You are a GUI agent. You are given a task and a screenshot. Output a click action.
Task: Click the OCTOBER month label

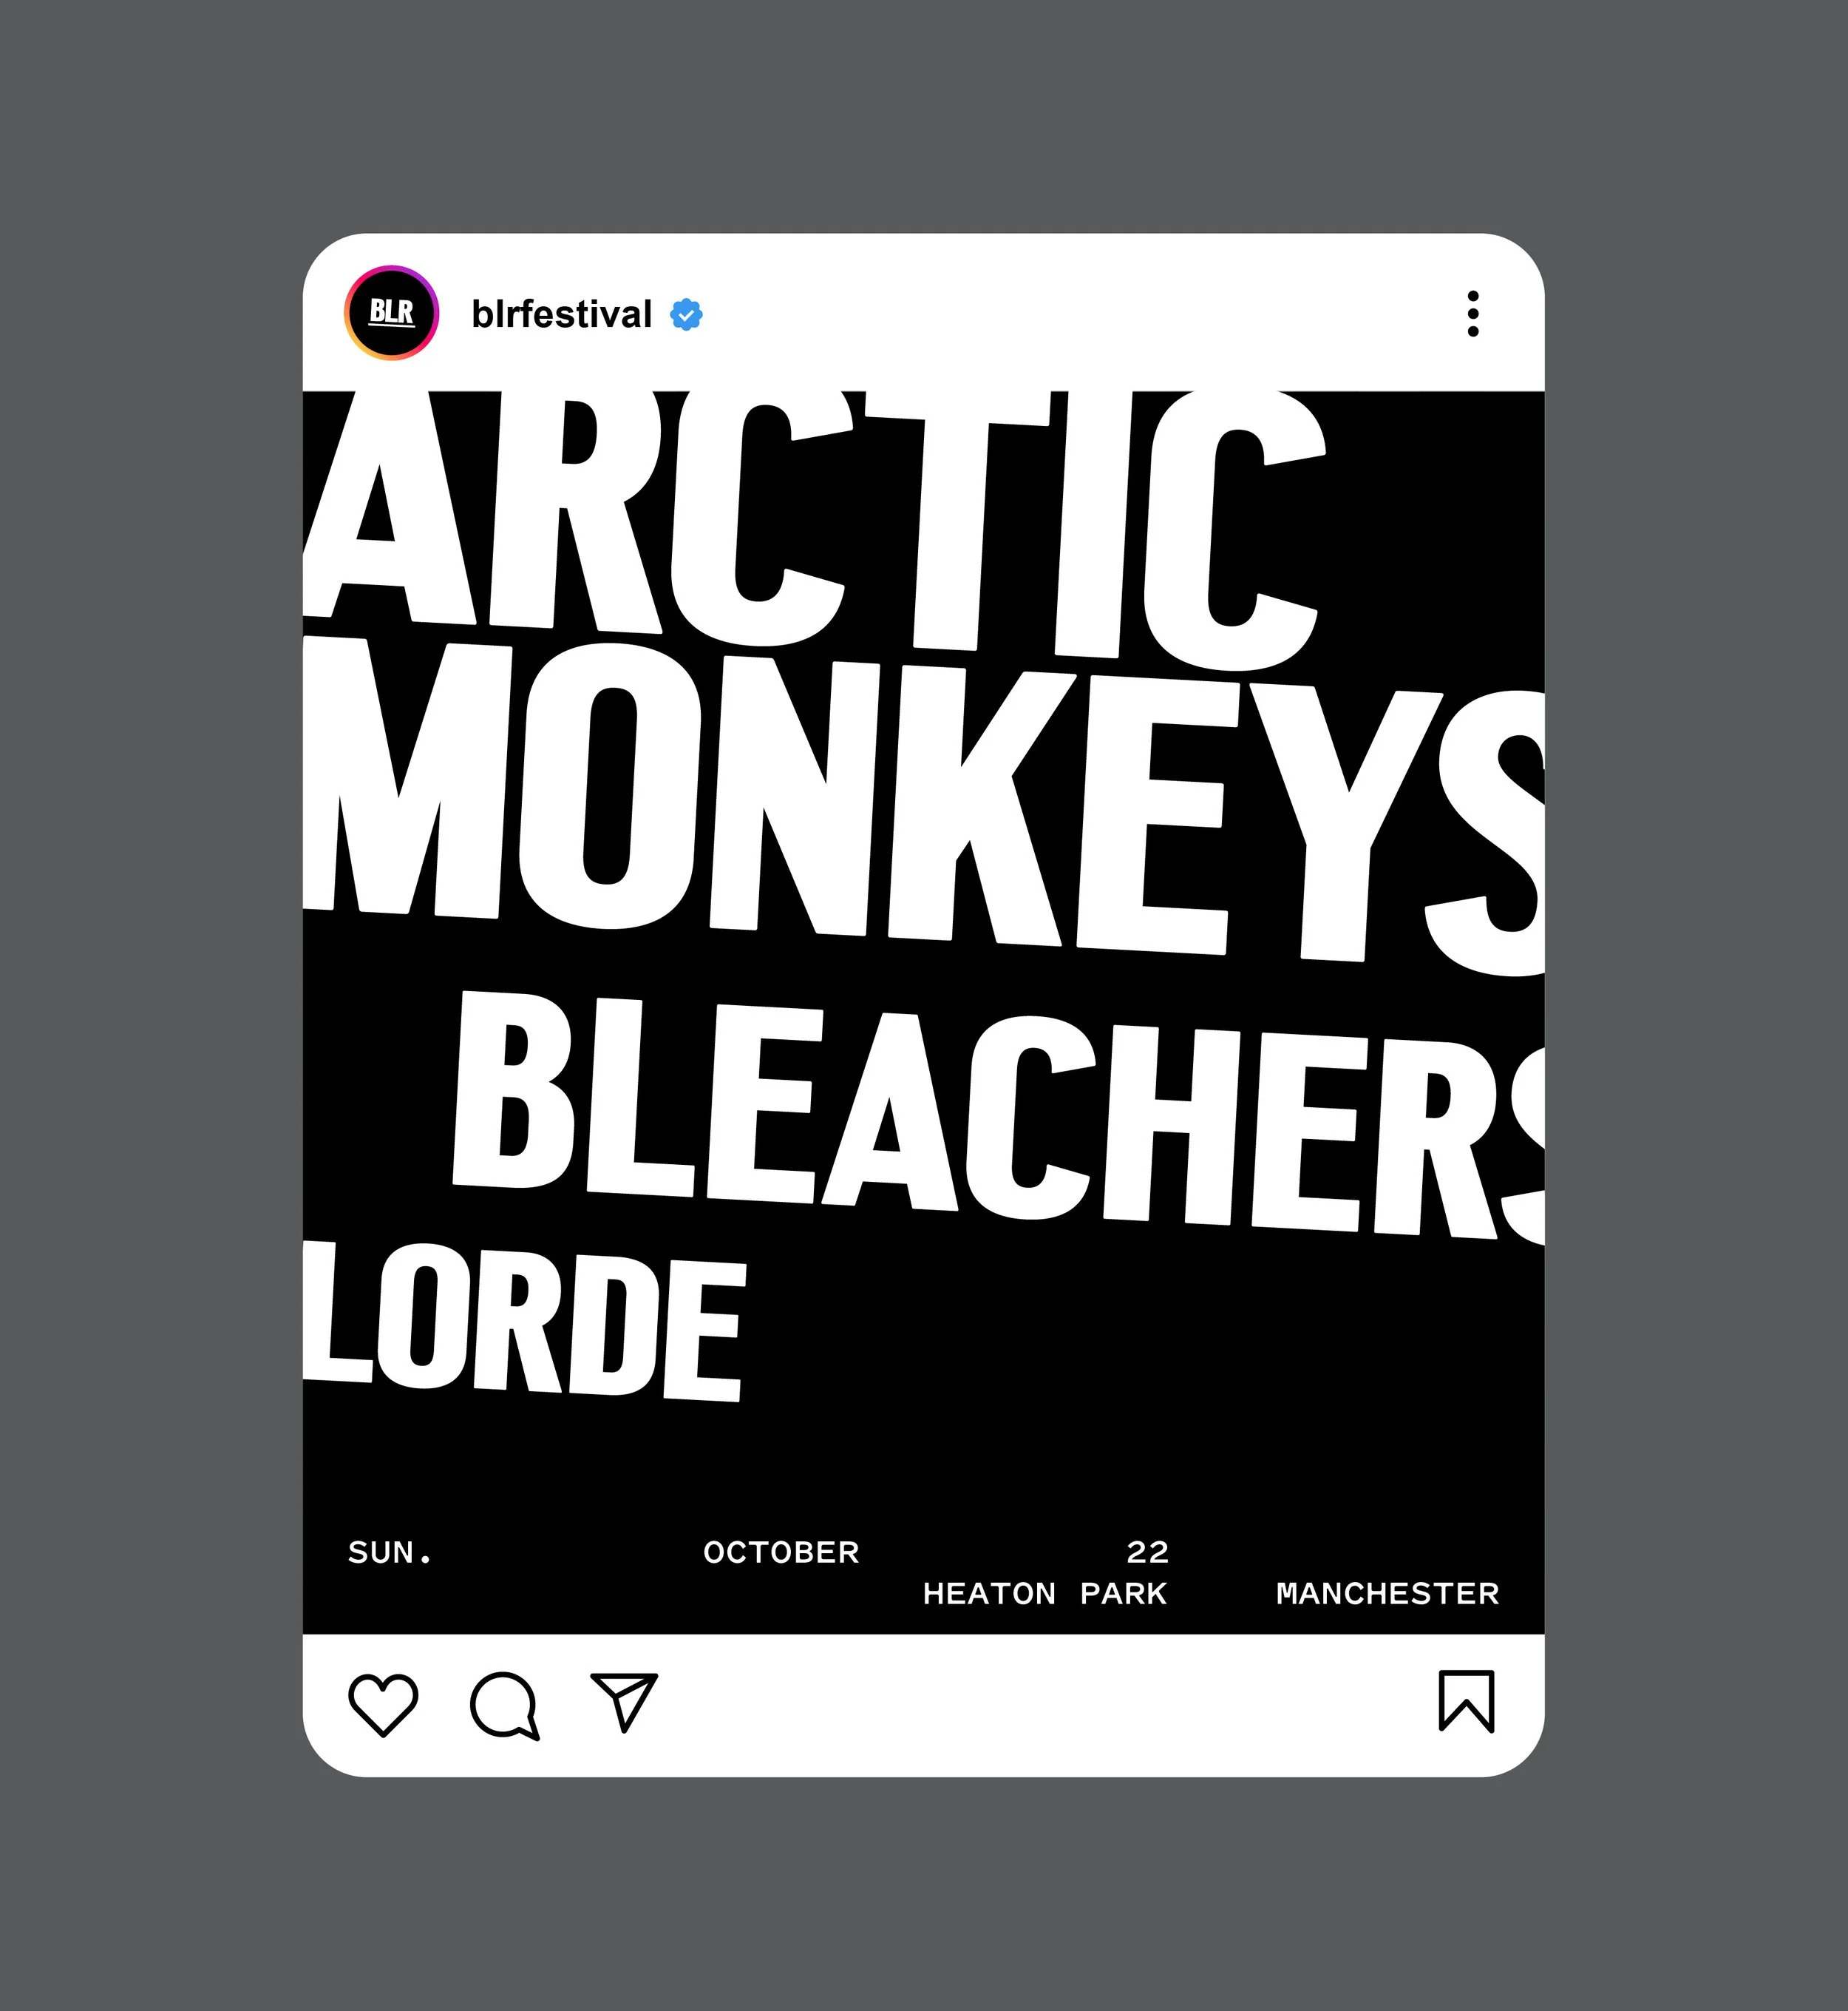click(x=781, y=1552)
